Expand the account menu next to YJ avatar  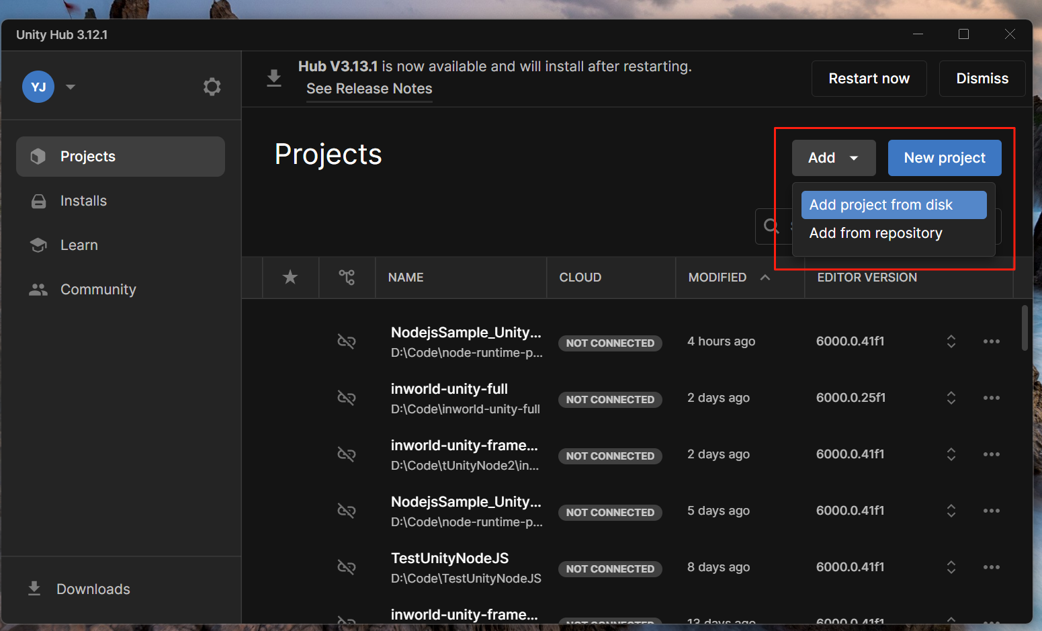pos(70,86)
